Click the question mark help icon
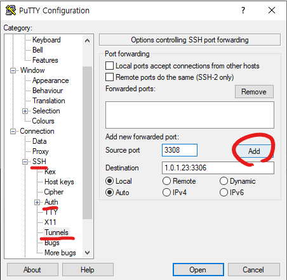This screenshot has height=280, width=287. tap(243, 10)
